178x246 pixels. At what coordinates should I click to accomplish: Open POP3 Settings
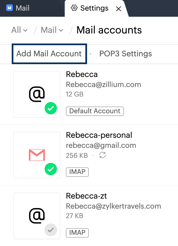click(126, 54)
